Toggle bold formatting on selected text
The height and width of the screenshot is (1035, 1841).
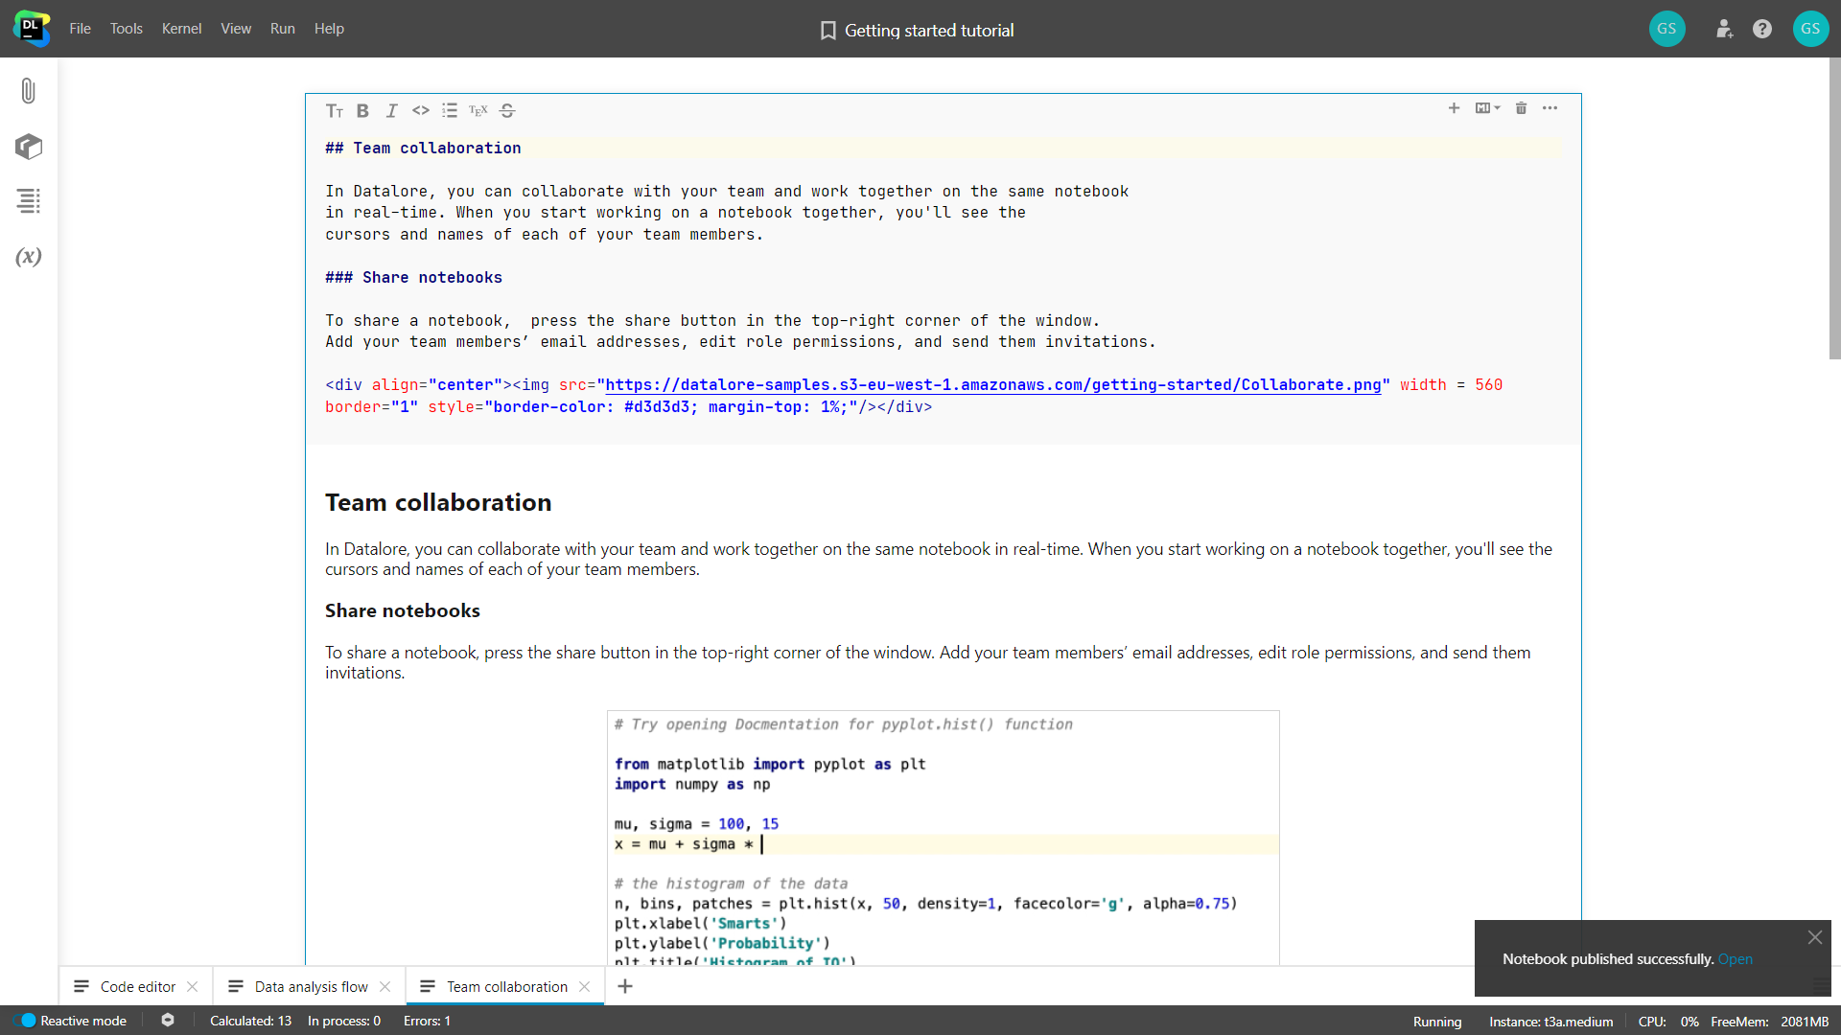coord(362,110)
